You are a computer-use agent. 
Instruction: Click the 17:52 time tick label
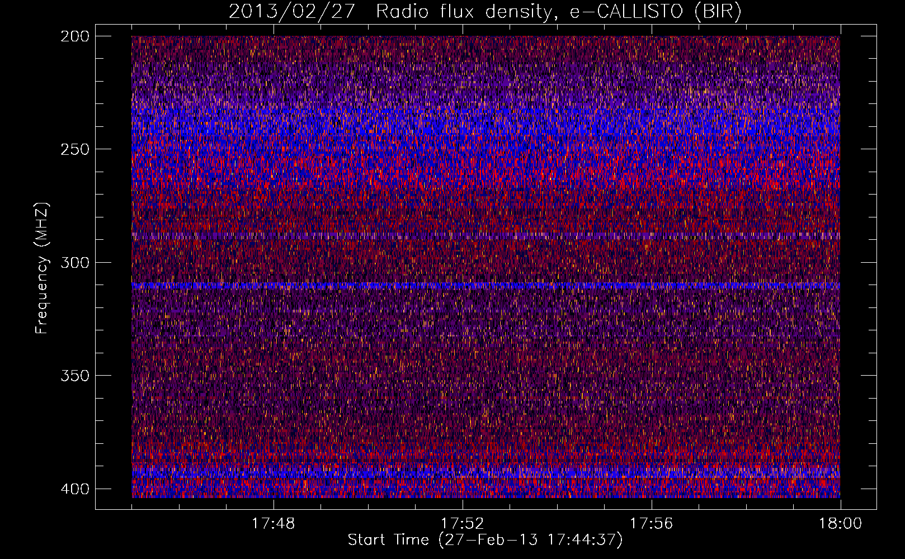click(x=462, y=524)
